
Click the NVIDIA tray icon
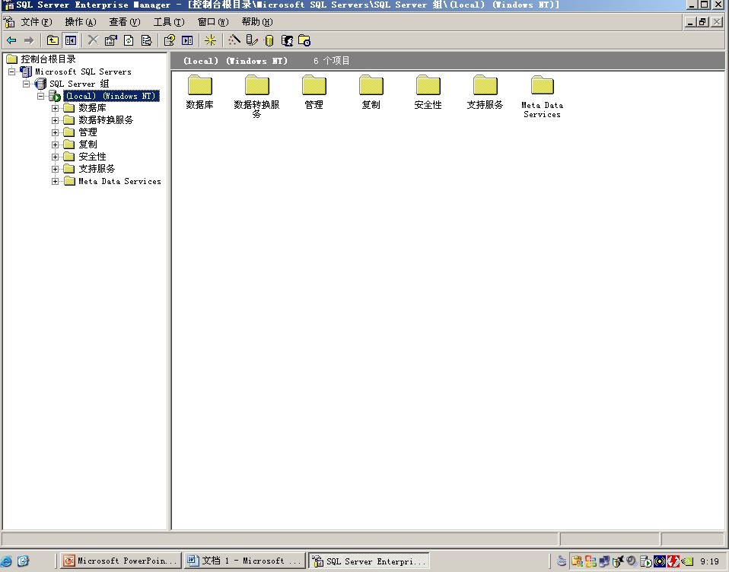pyautogui.click(x=687, y=561)
